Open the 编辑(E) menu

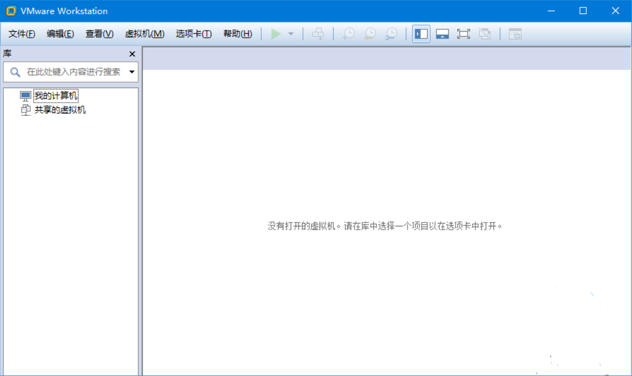(x=60, y=34)
